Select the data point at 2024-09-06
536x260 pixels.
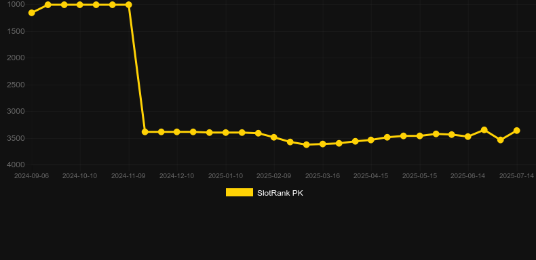[31, 13]
